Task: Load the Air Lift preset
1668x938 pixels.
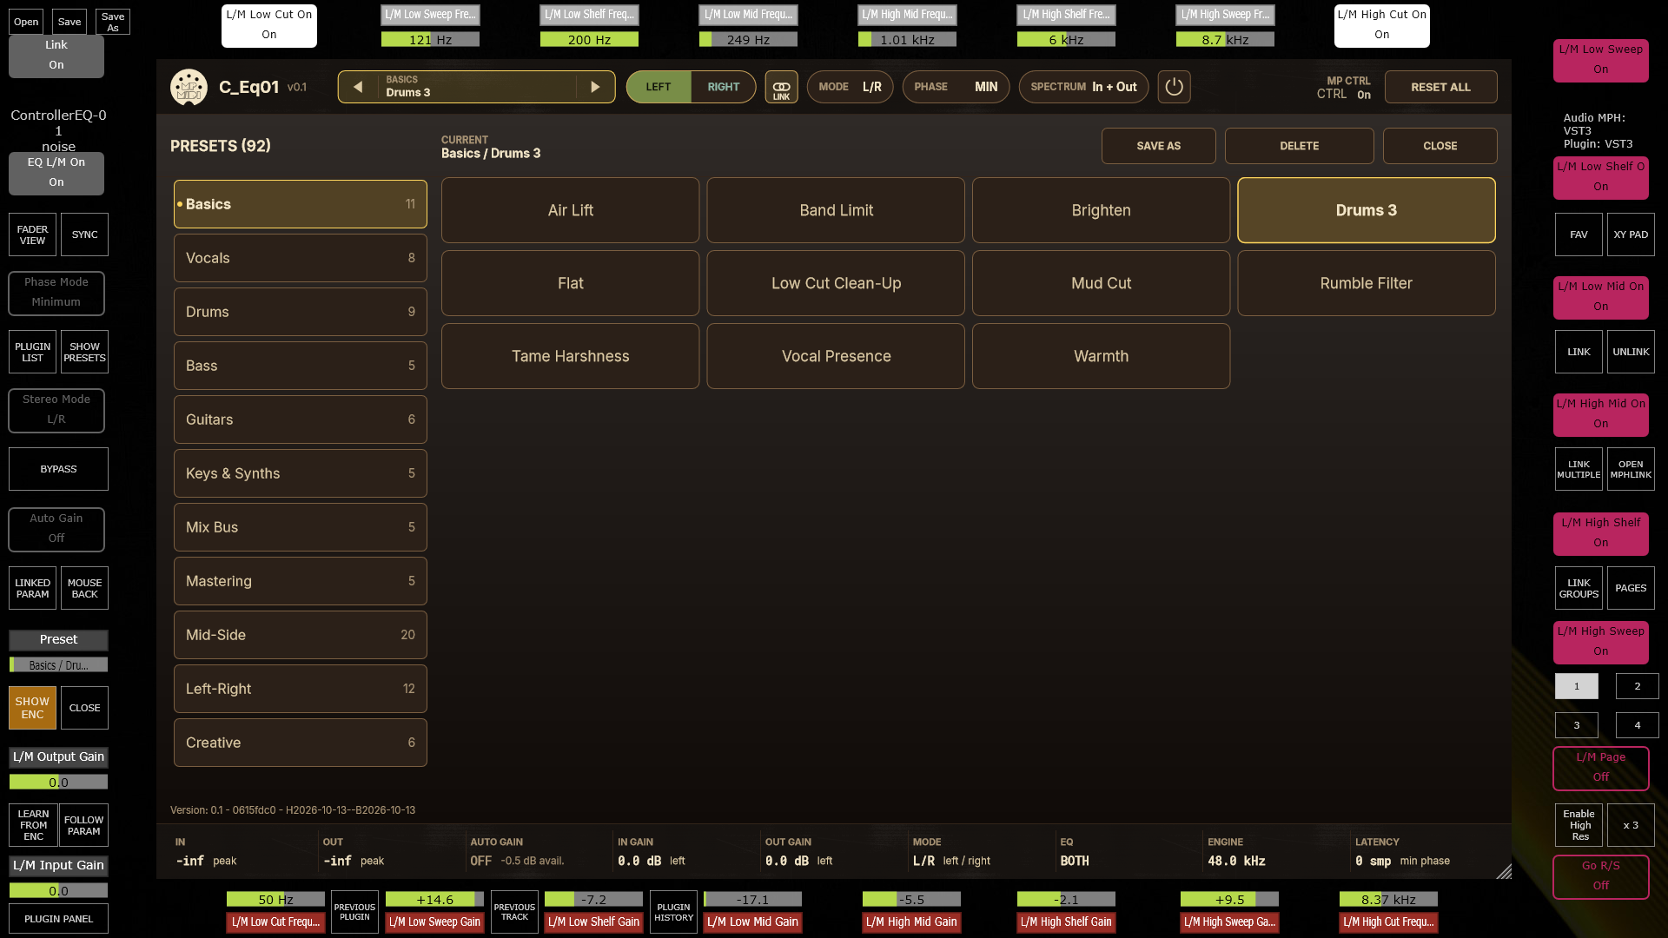Action: click(570, 210)
